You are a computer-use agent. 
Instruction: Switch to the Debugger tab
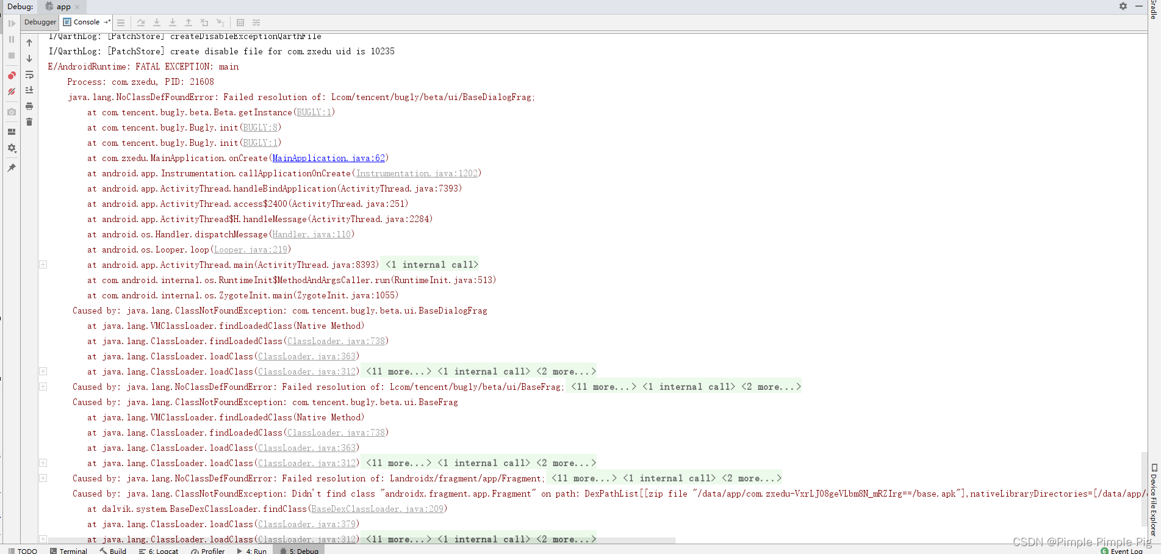point(40,22)
